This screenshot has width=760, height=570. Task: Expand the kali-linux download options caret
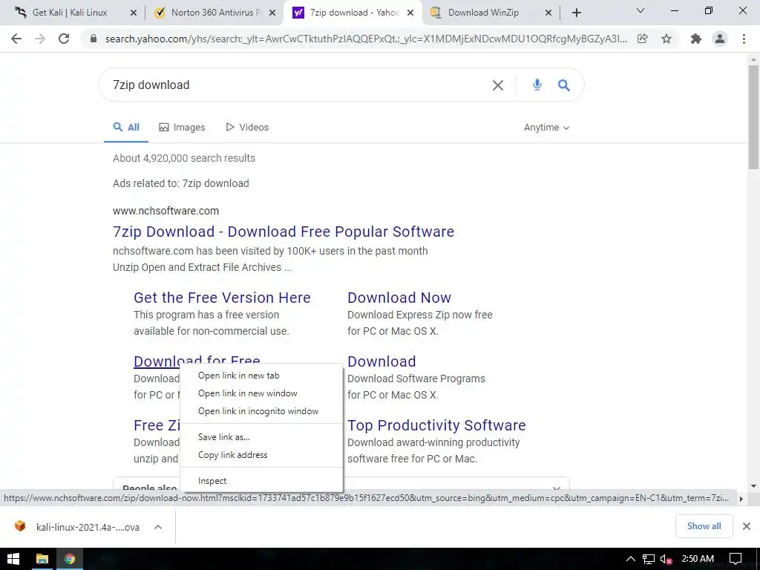pos(158,527)
